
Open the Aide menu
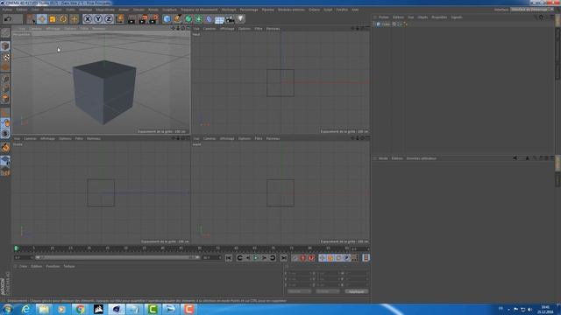click(355, 10)
